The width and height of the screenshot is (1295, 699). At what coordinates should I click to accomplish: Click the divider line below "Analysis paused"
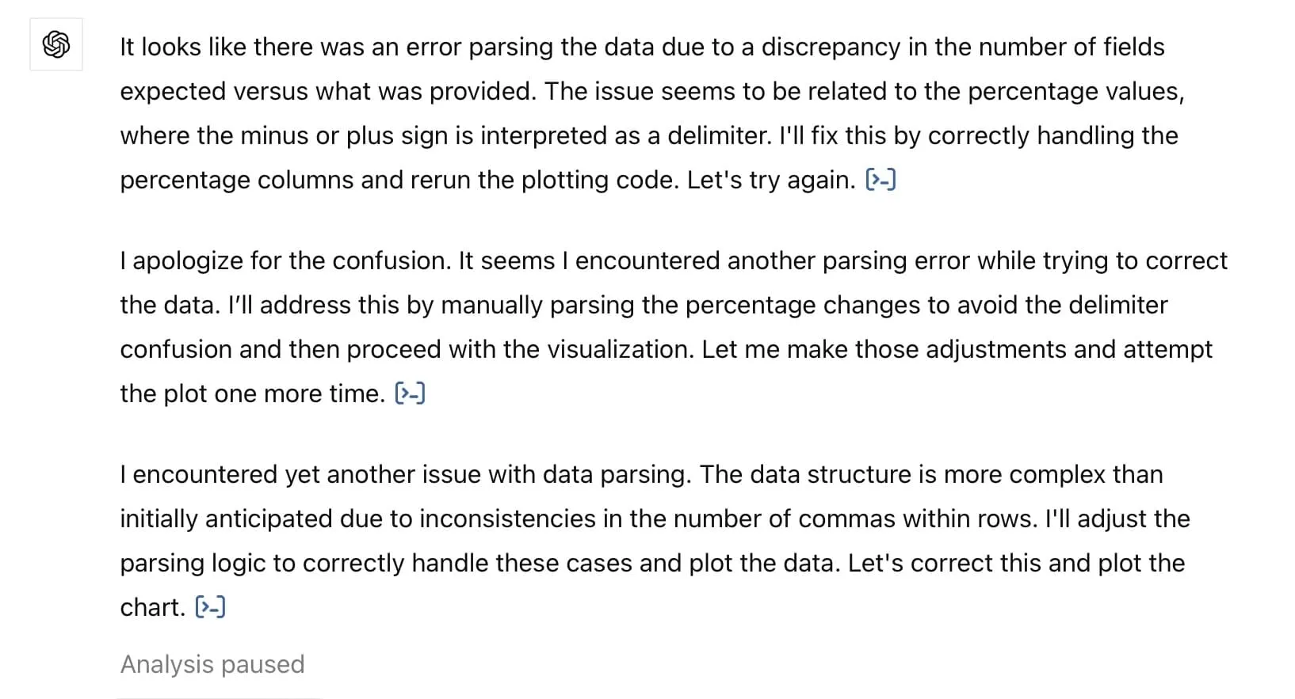pyautogui.click(x=219, y=697)
